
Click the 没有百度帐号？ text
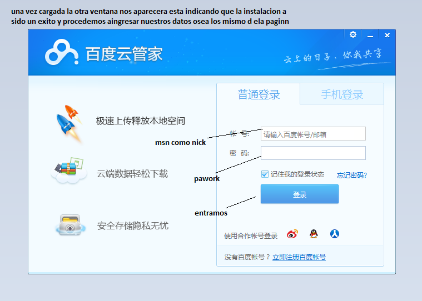(x=247, y=257)
